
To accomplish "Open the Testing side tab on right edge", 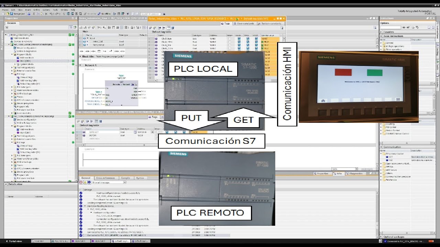I will pos(438,50).
